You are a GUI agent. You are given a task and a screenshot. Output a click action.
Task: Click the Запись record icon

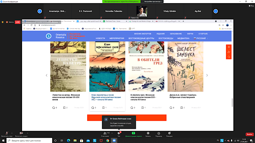point(148,134)
